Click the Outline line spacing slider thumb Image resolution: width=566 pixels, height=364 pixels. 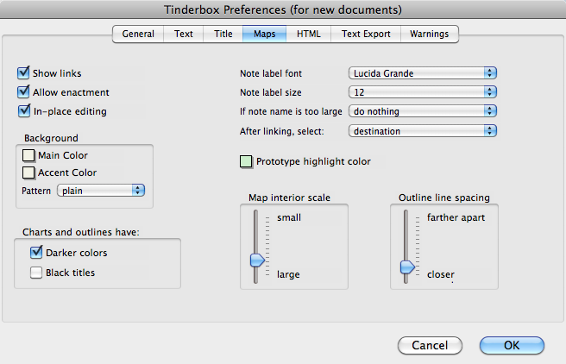tap(407, 267)
